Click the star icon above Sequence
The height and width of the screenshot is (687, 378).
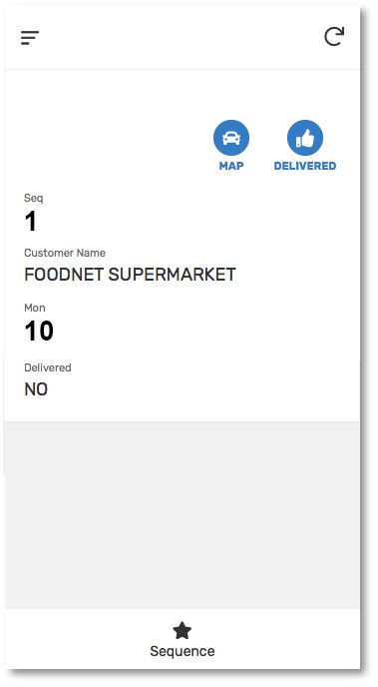(x=182, y=631)
